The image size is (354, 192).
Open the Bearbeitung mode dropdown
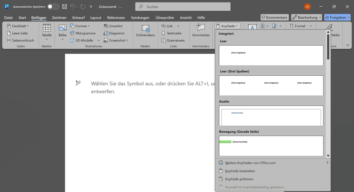(x=306, y=17)
